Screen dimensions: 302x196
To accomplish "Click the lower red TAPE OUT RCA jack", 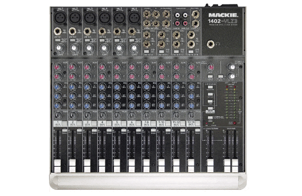I will coord(185,24).
